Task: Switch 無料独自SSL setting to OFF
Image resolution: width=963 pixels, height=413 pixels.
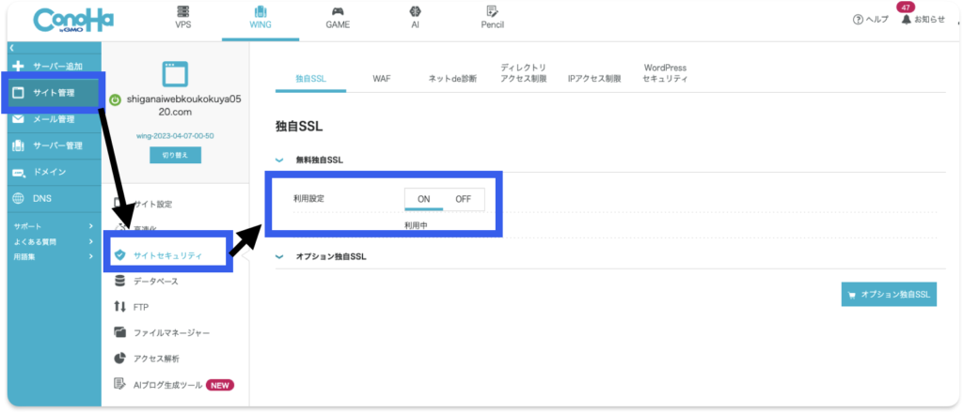Action: [463, 199]
